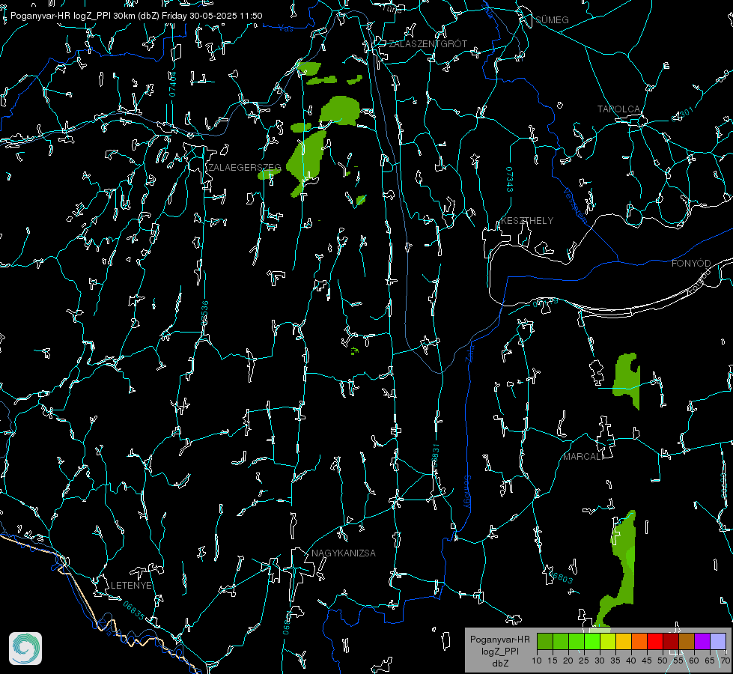Viewport: 733px width, 674px height.
Task: Click the SÜMEG town label
Action: coord(552,19)
